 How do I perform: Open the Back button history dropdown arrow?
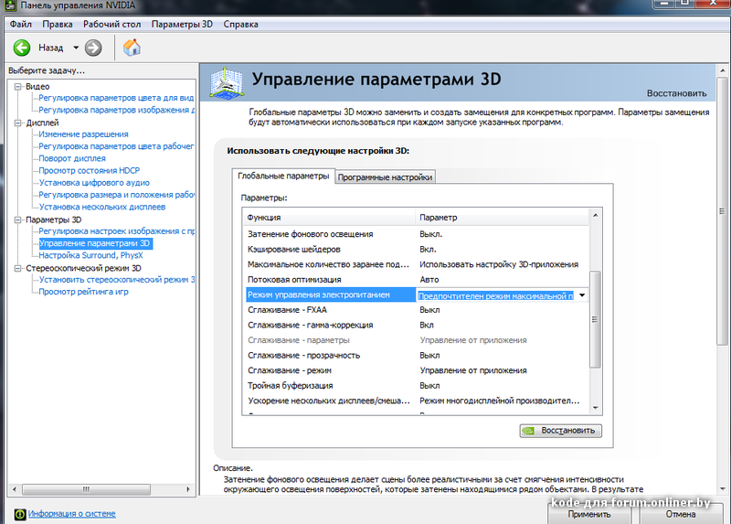point(76,48)
